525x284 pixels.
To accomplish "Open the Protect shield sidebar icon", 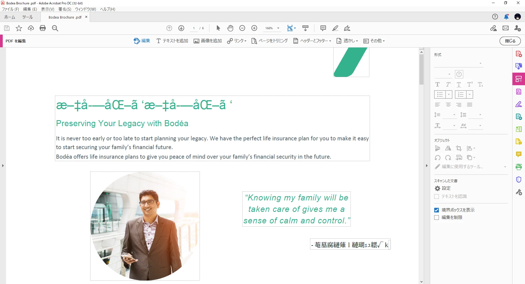I will pyautogui.click(x=519, y=179).
